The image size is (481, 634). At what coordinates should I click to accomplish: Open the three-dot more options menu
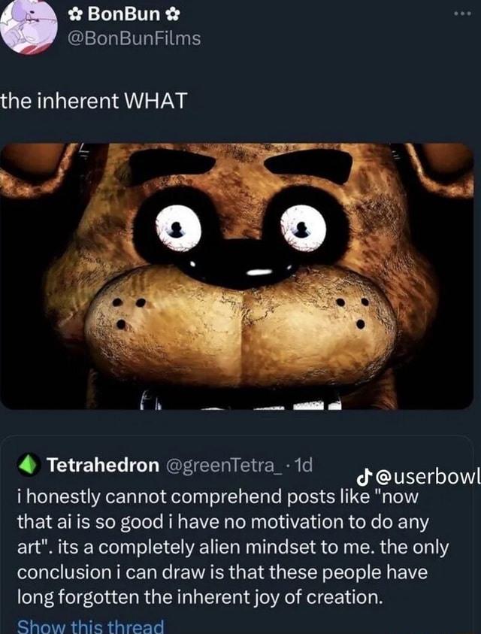[460, 14]
